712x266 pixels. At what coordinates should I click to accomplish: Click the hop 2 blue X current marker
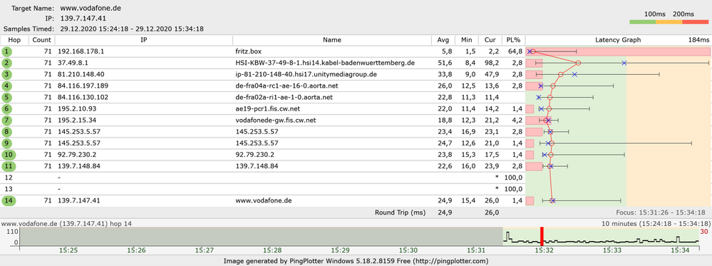624,63
